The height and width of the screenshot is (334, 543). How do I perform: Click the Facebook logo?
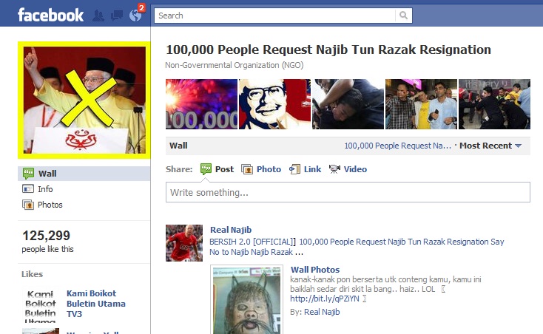(x=50, y=16)
